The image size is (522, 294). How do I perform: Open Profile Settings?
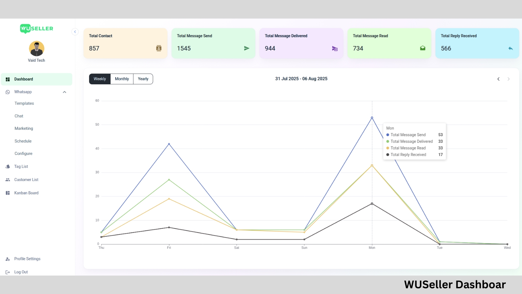27,259
